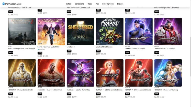Select the TEKKEN 7 Kunimitsu cover image
The width and height of the screenshot is (191, 107).
click(x=80, y=73)
